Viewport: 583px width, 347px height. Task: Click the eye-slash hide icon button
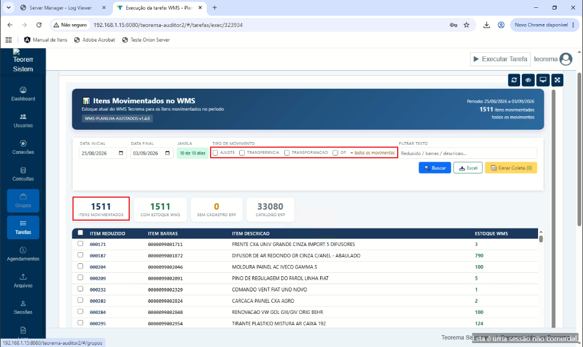pyautogui.click(x=529, y=80)
